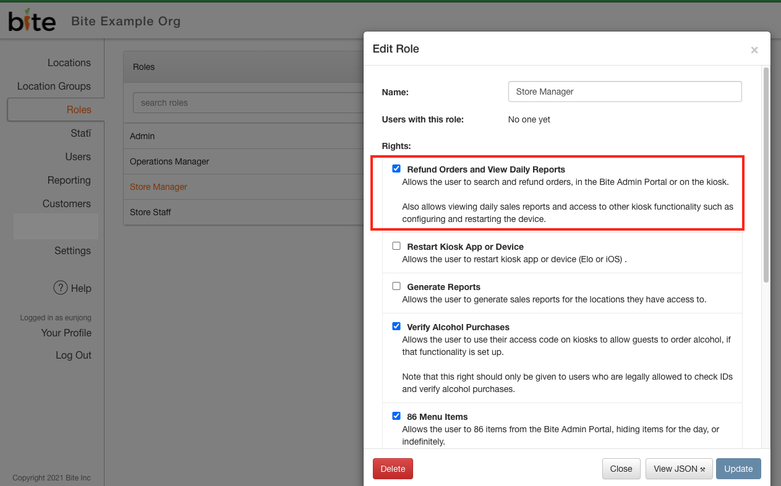
Task: Click the Bite Example Org title
Action: tap(126, 21)
